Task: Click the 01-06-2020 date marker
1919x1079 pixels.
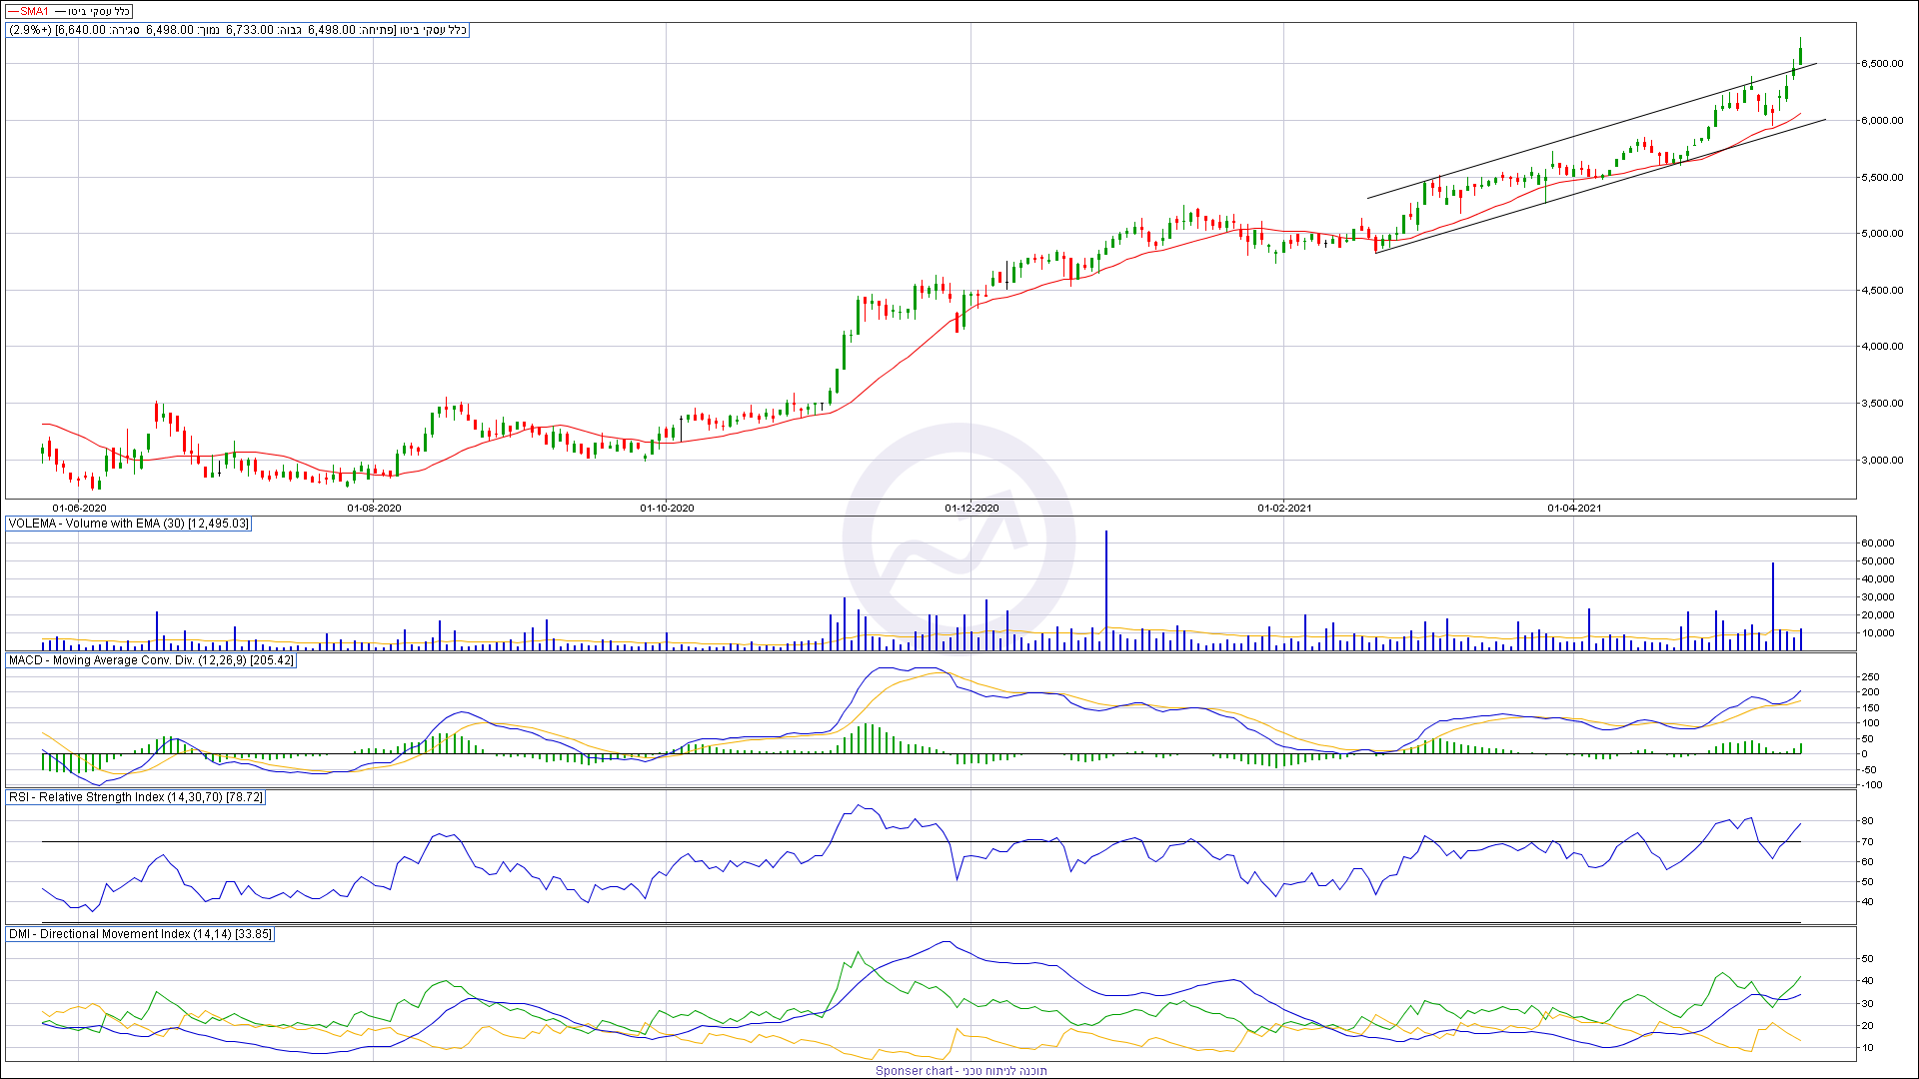Action: pos(79,509)
